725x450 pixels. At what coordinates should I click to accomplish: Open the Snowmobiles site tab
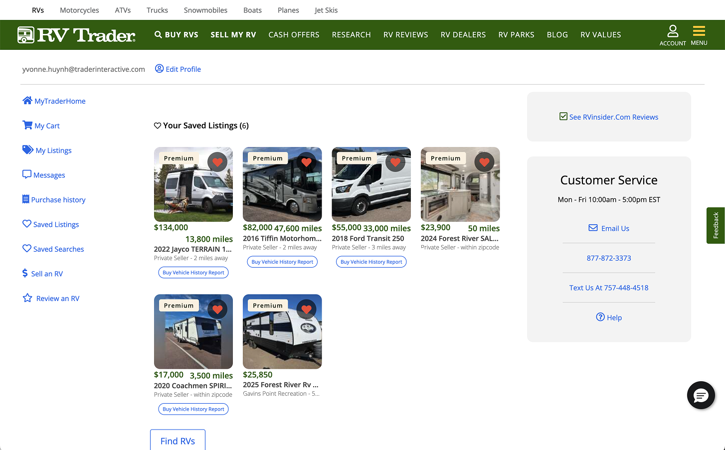click(x=205, y=10)
